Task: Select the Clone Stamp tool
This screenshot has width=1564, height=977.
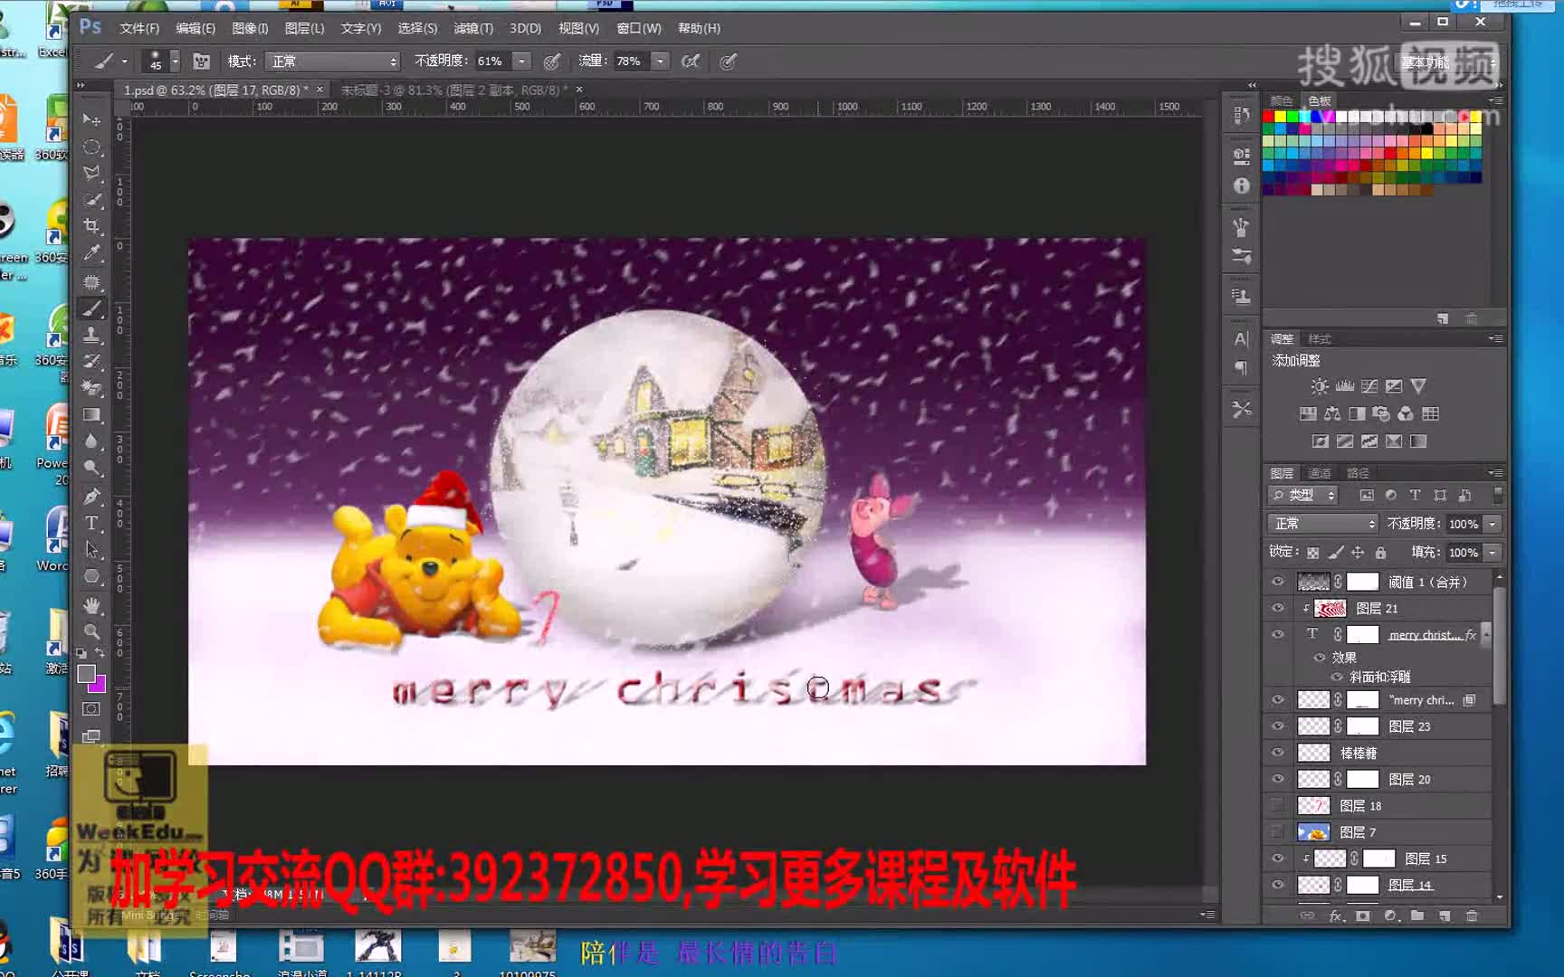Action: pos(91,335)
